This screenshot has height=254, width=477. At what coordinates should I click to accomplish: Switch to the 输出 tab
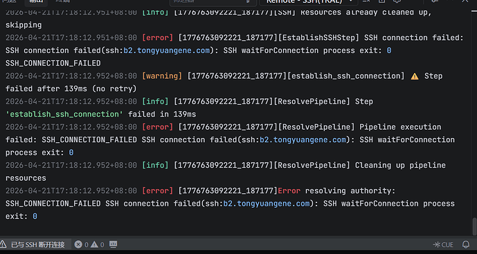pyautogui.click(x=36, y=1)
